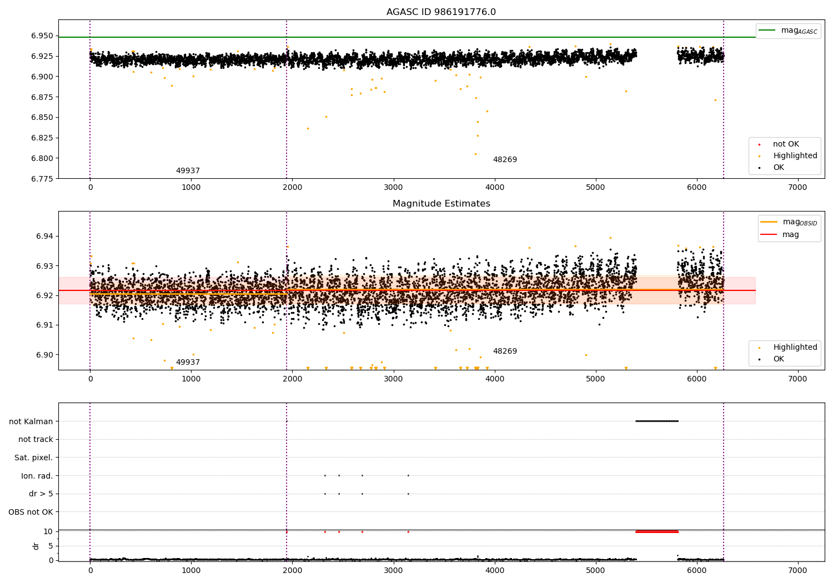Click 'not OK' in the top plot legend
The height and width of the screenshot is (583, 833).
pyautogui.click(x=785, y=144)
